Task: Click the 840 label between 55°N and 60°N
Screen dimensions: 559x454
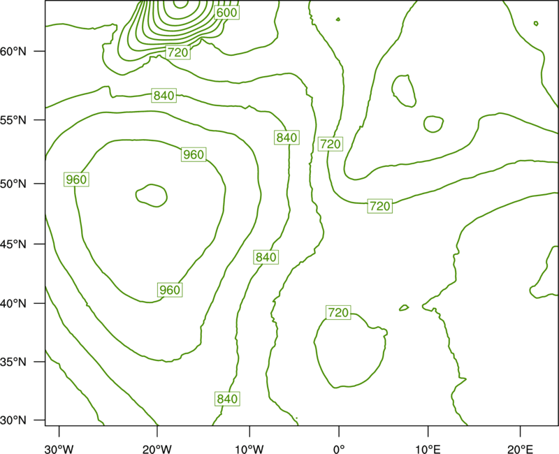Action: (164, 96)
